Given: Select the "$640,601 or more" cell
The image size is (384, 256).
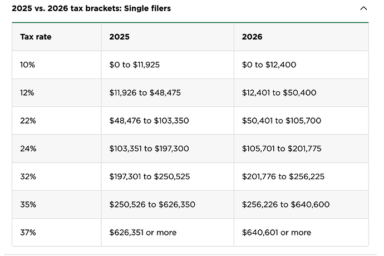Looking at the screenshot, I should tap(276, 232).
